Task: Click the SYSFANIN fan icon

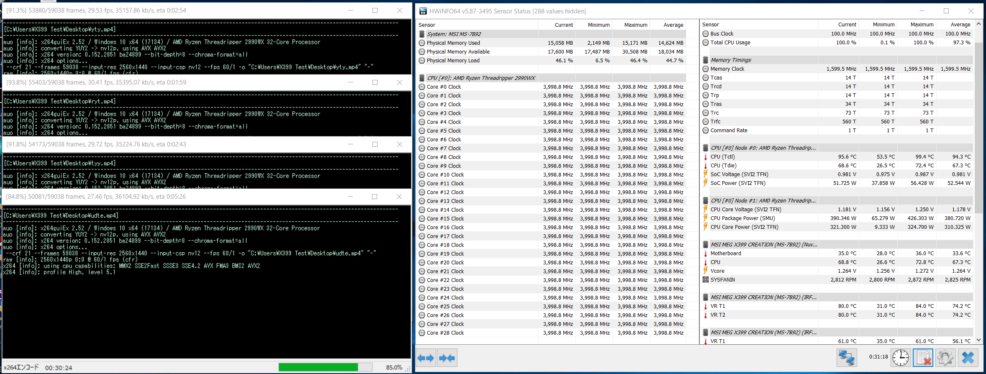Action: pyautogui.click(x=706, y=279)
